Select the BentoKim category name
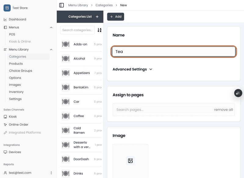This screenshot has width=244, height=178. (81, 87)
